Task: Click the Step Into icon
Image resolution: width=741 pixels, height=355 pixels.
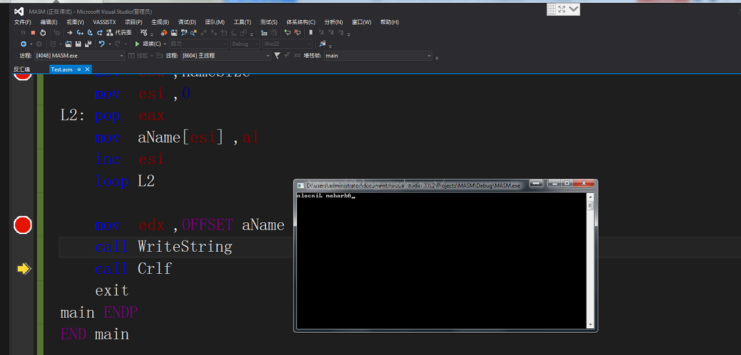Action: click(79, 33)
